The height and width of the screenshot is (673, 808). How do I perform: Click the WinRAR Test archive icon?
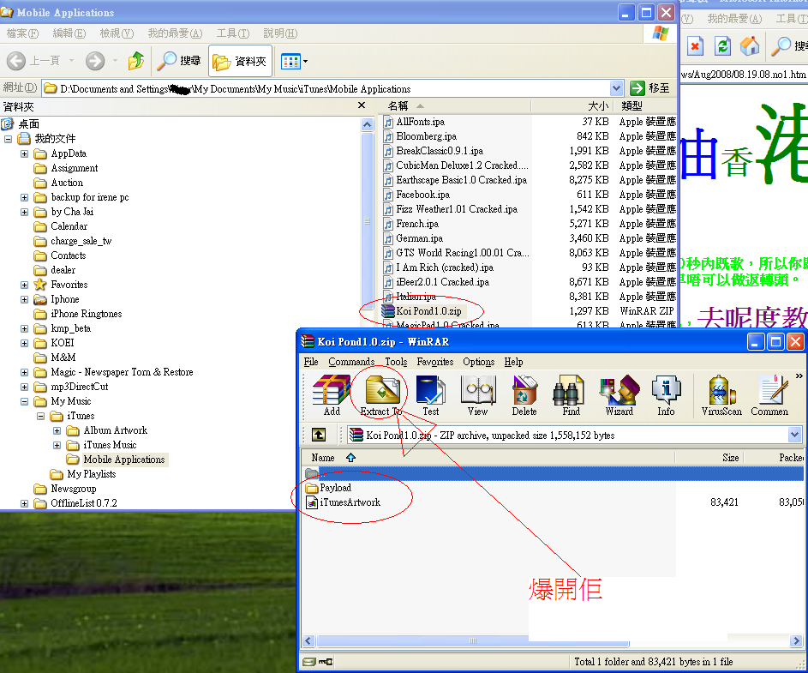(430, 394)
